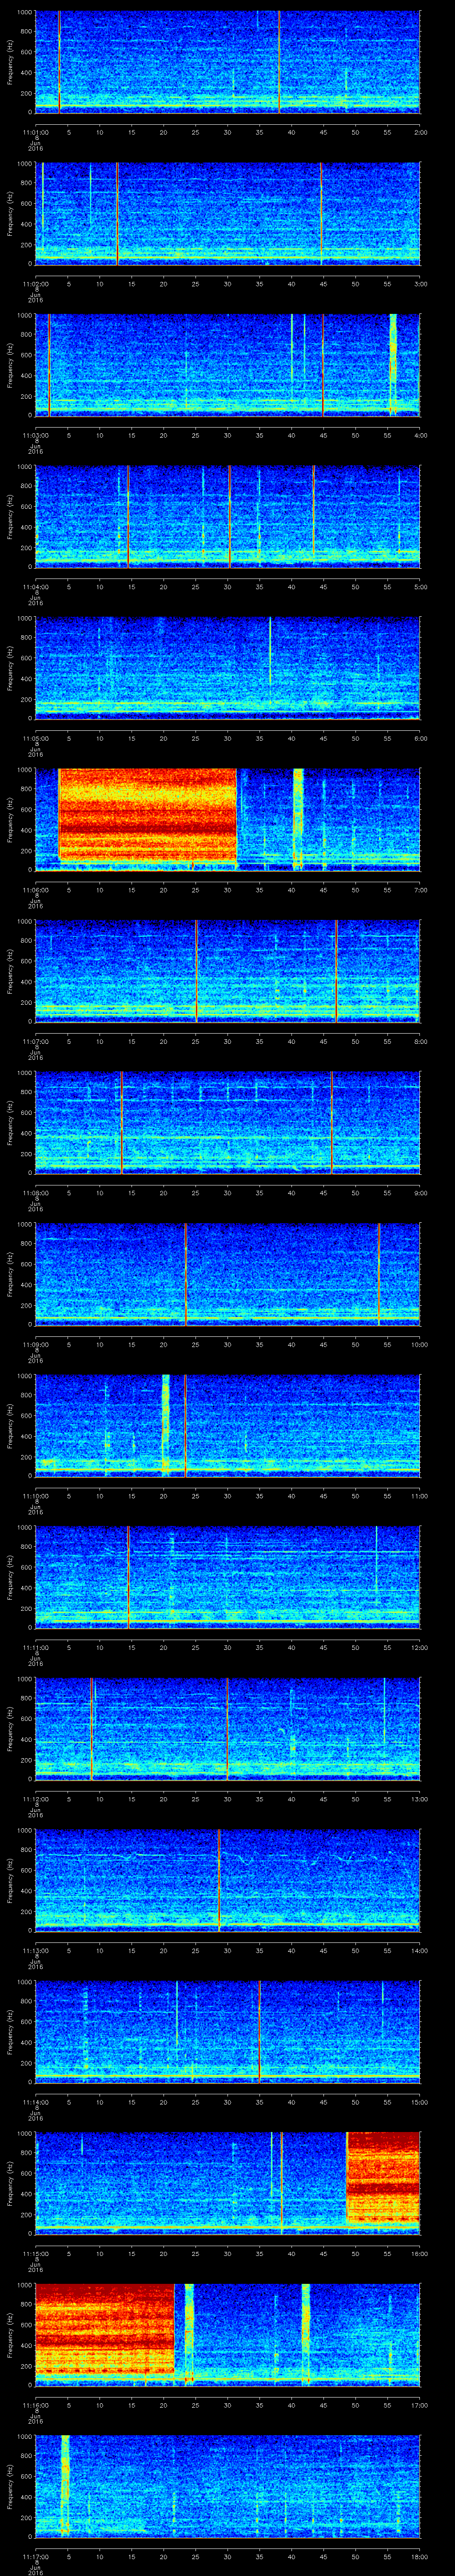
Task: Click the 11:17:00 start time label
Action: pos(35,2556)
